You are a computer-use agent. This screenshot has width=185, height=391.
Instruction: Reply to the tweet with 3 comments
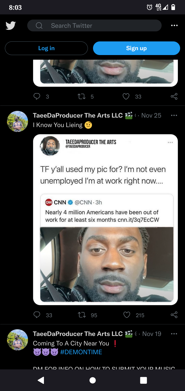[37, 96]
